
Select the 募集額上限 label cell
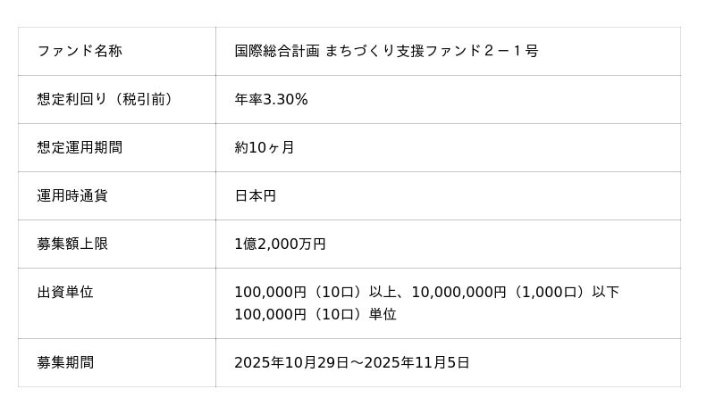(x=72, y=244)
